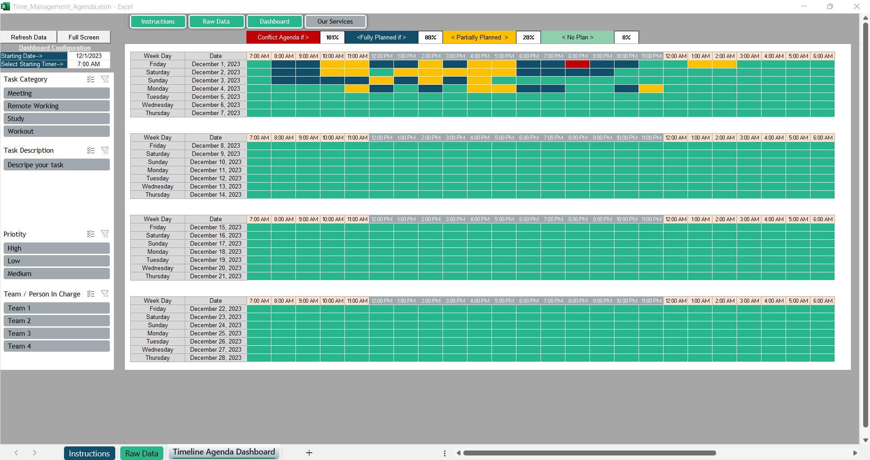Filter by High priority

pos(57,248)
